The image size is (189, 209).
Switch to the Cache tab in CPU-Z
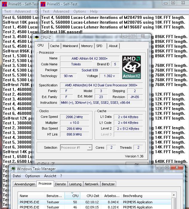point(55,46)
